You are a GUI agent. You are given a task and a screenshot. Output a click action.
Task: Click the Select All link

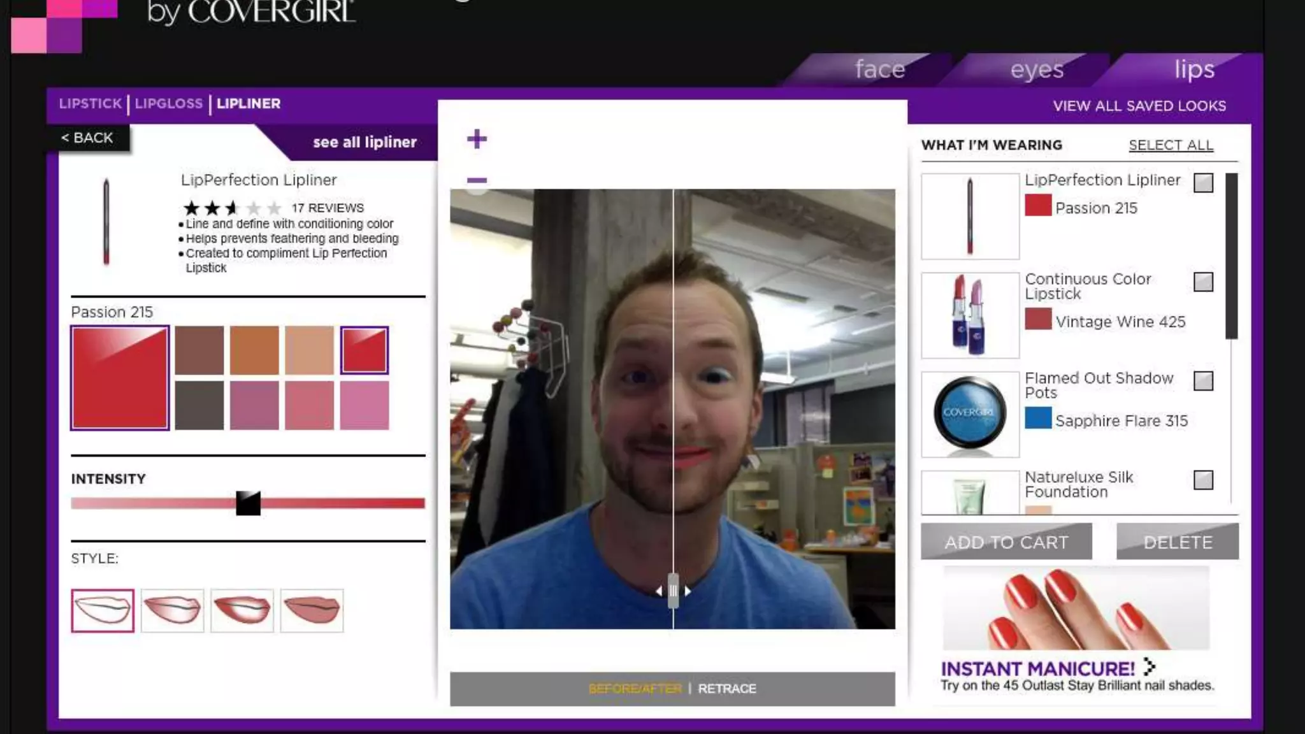(x=1171, y=145)
